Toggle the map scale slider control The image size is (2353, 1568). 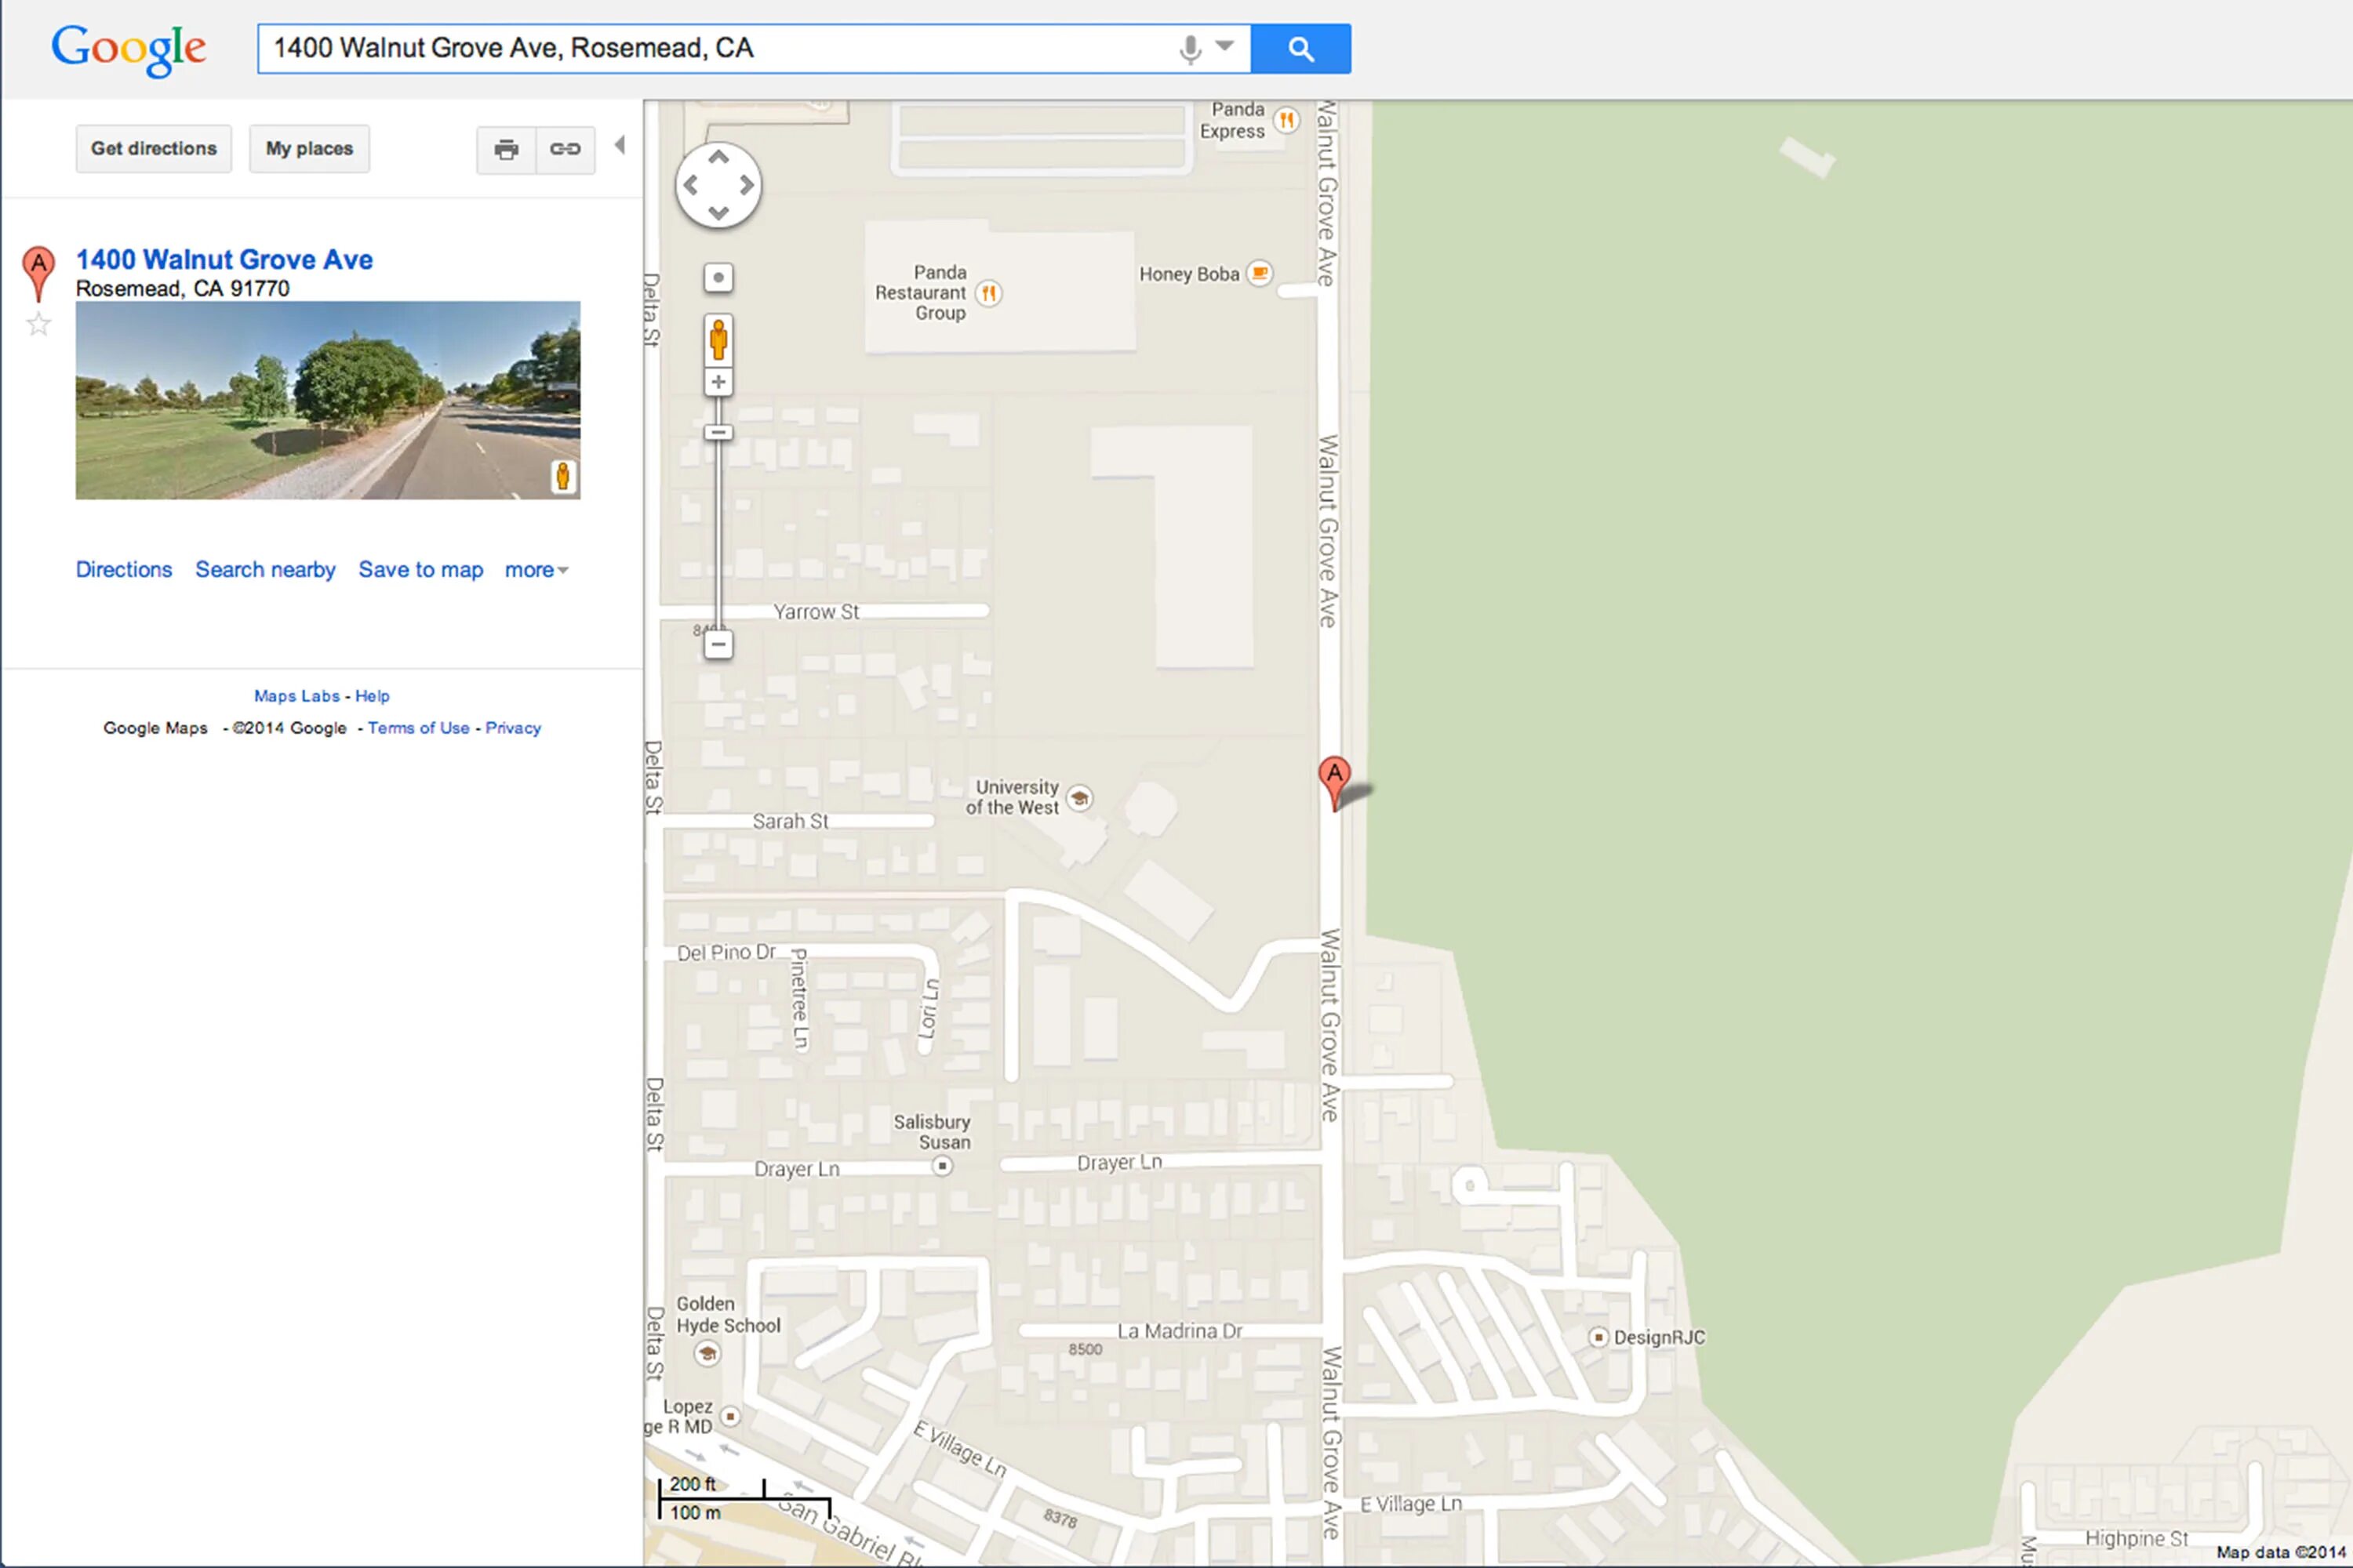(x=719, y=432)
